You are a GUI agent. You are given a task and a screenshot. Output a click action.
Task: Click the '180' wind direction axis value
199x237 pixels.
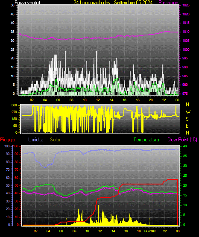(14, 119)
